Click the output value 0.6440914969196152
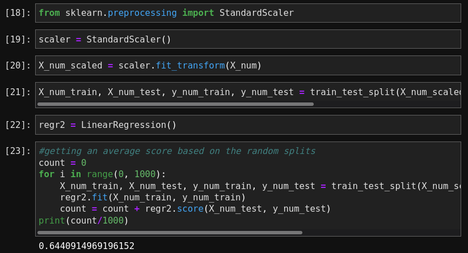This screenshot has width=468, height=253. pos(86,246)
